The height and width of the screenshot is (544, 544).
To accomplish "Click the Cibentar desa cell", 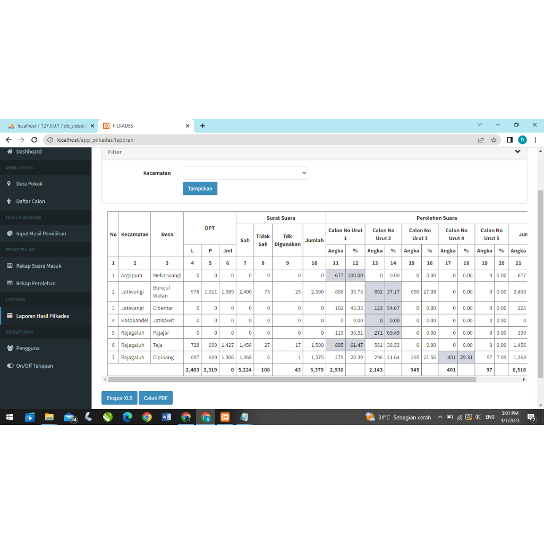I will click(167, 308).
